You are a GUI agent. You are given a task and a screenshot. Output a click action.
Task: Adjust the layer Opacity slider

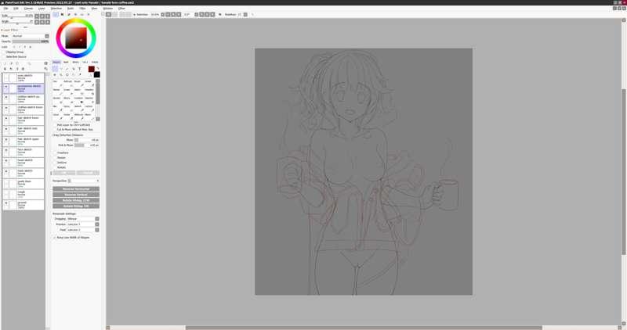pos(31,41)
